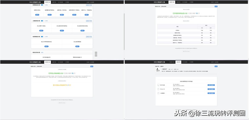Click the 儿童保护 parent-and-child icon
Screen dimensions: 249x120
point(157,70)
